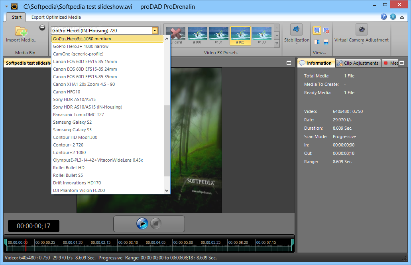411x265 pixels.
Task: Click the camera list scroll-up arrow
Action: click(167, 39)
